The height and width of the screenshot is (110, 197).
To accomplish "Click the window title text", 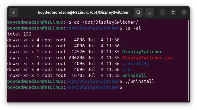I will coord(83,12).
